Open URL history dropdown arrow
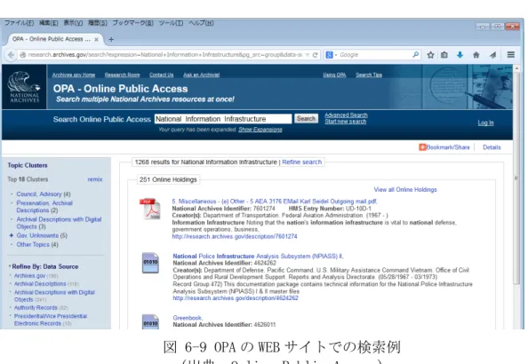528x364 pixels. 307,55
